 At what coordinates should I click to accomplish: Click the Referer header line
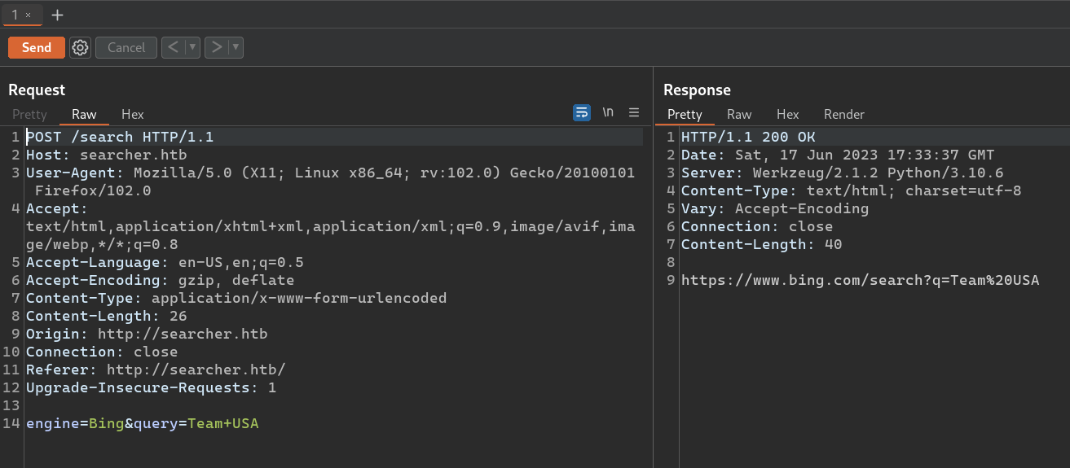click(x=156, y=370)
